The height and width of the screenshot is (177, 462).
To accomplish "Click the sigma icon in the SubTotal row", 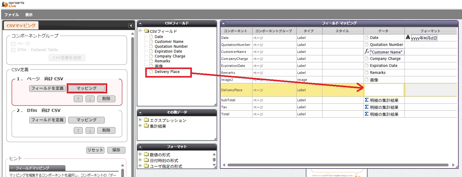I will pos(367,100).
